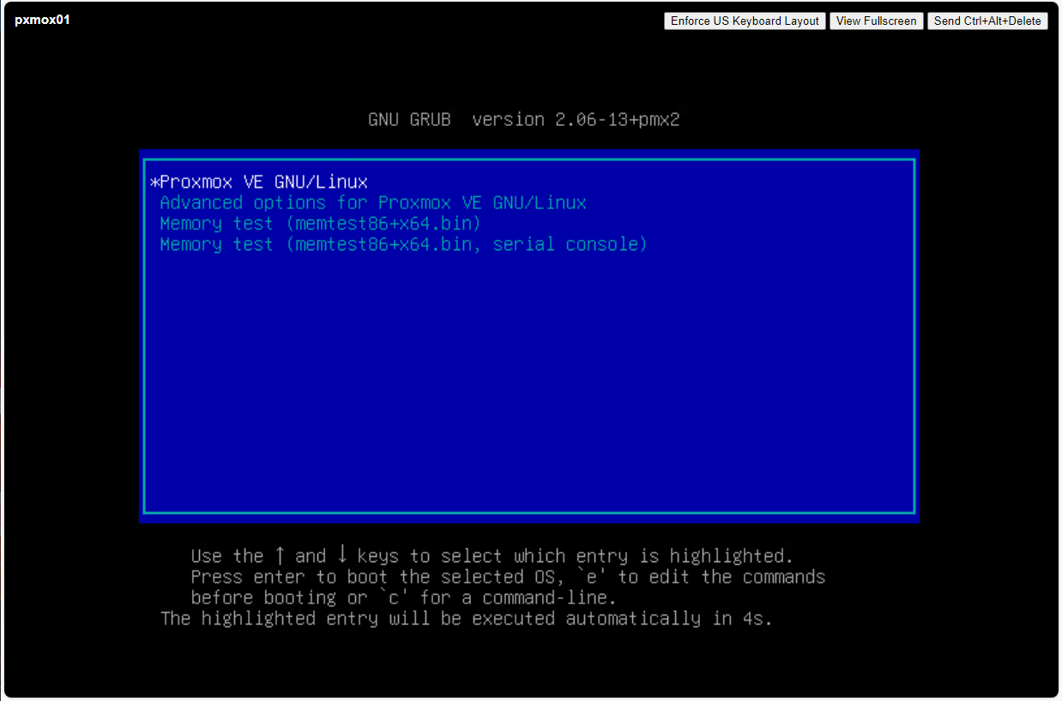Click the pxmox01 console title
1062x701 pixels.
[x=42, y=20]
